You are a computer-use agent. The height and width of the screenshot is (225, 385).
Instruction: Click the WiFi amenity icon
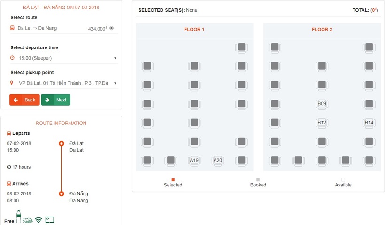[38, 220]
